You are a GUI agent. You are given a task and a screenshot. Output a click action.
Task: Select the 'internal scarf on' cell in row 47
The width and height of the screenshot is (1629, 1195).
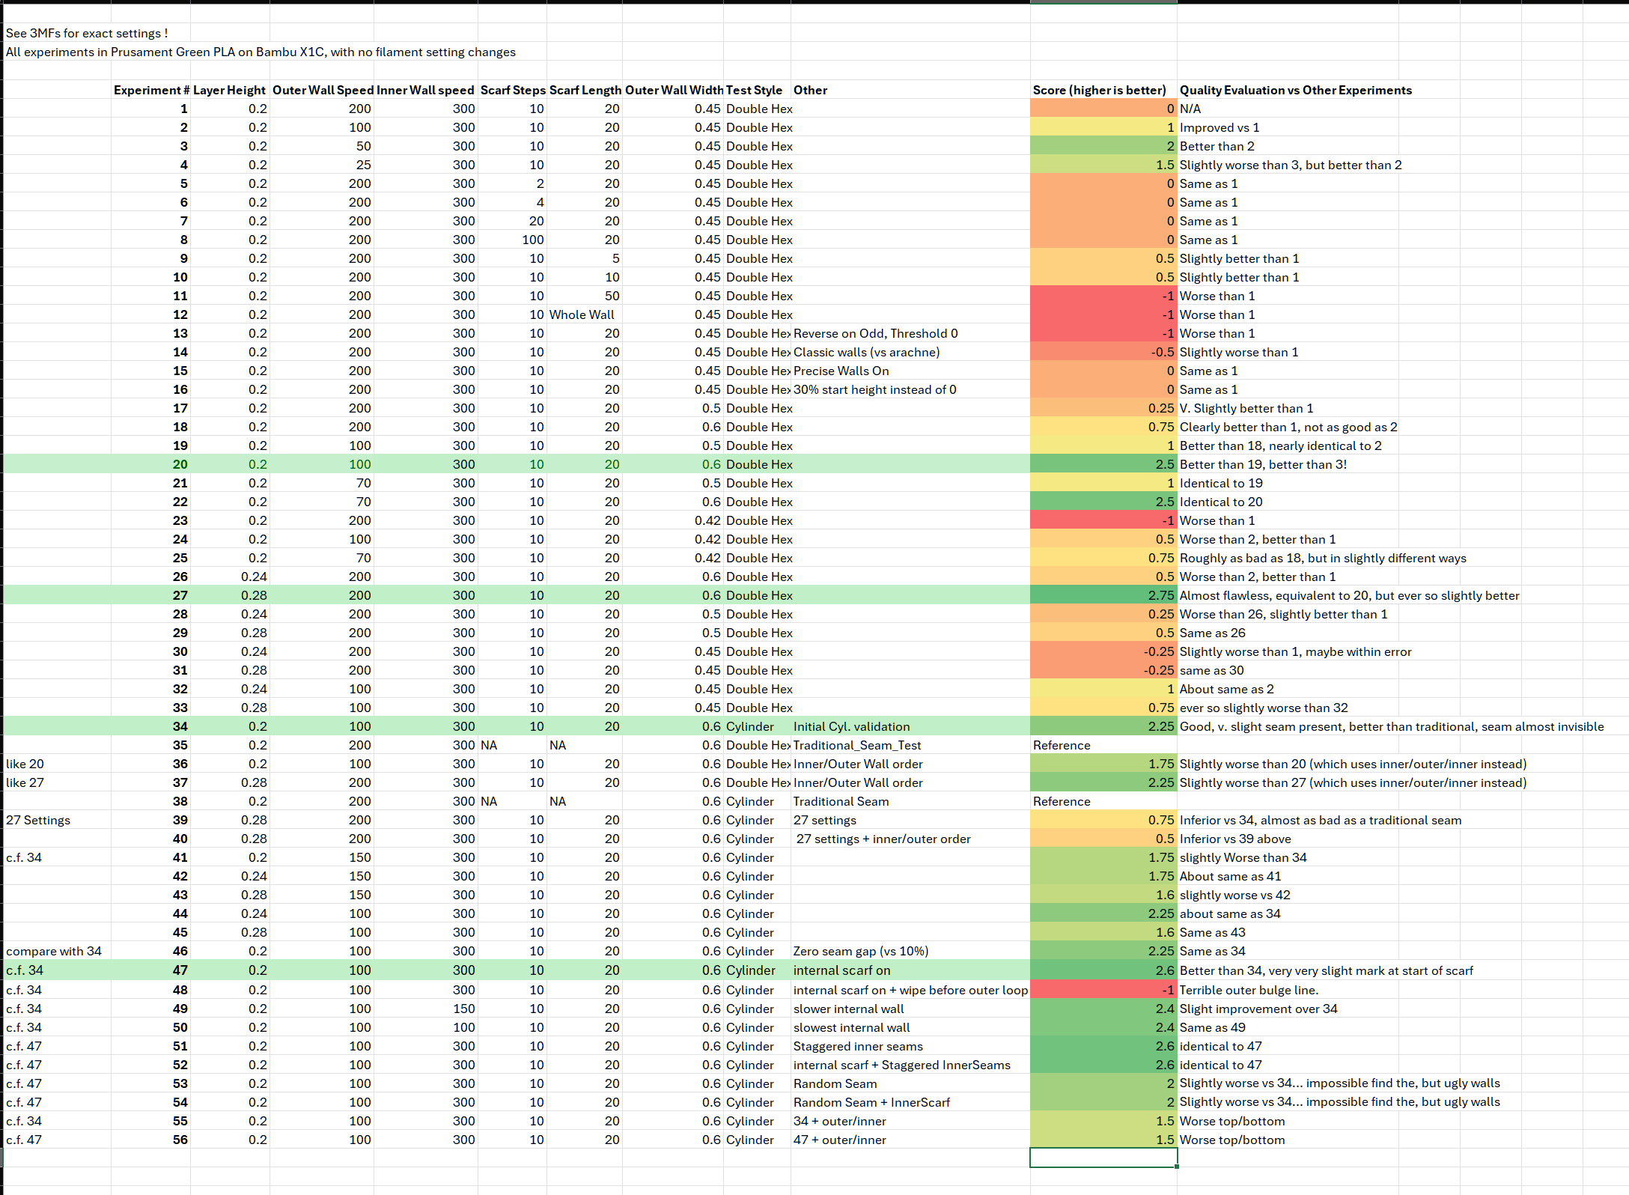842,970
